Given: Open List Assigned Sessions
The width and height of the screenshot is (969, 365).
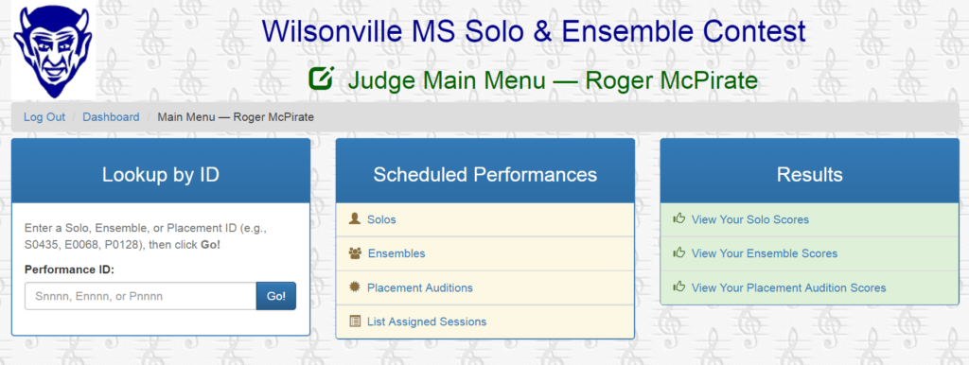Looking at the screenshot, I should click(427, 322).
